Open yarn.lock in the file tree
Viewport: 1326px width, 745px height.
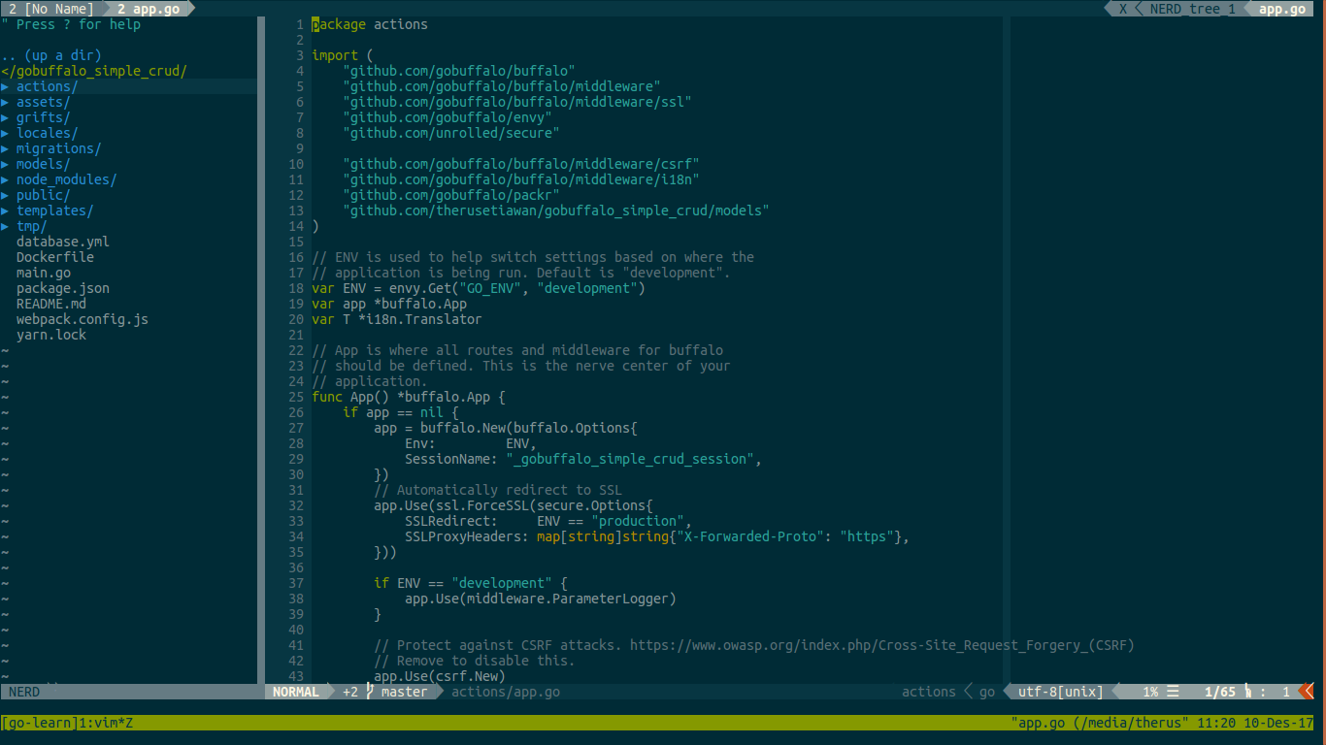[51, 335]
